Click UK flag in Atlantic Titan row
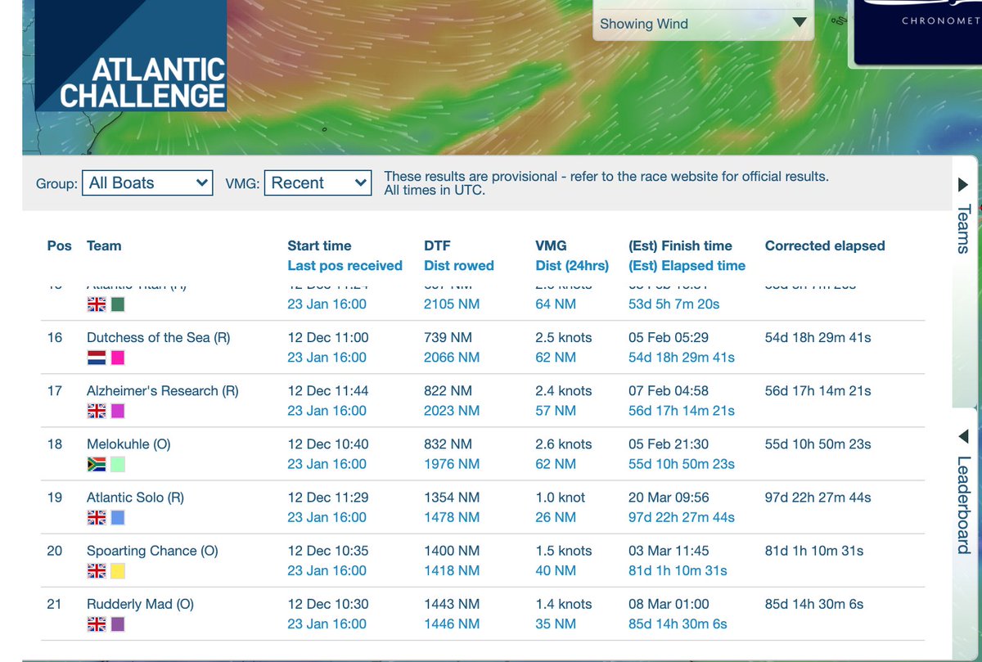 [x=97, y=304]
